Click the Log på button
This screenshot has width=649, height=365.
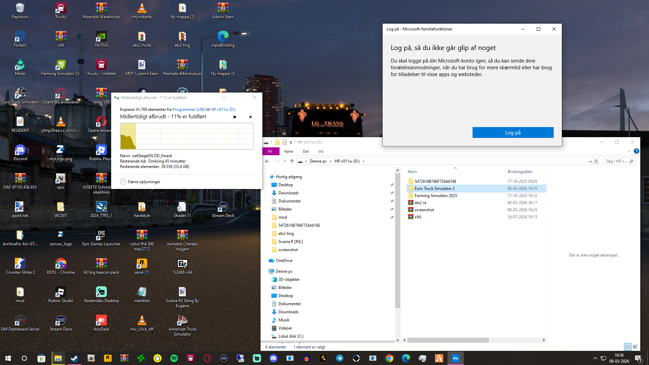(513, 132)
